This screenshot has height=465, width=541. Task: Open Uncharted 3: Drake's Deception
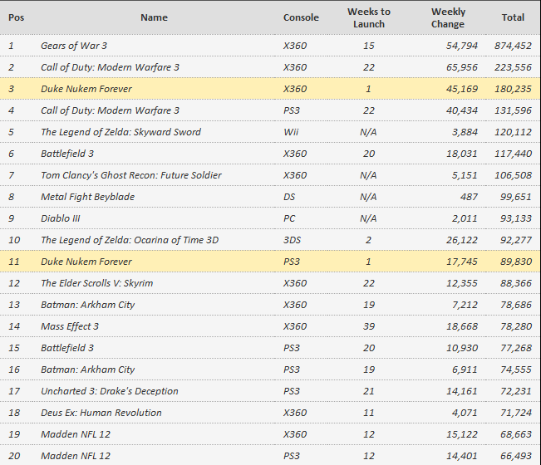tap(109, 391)
